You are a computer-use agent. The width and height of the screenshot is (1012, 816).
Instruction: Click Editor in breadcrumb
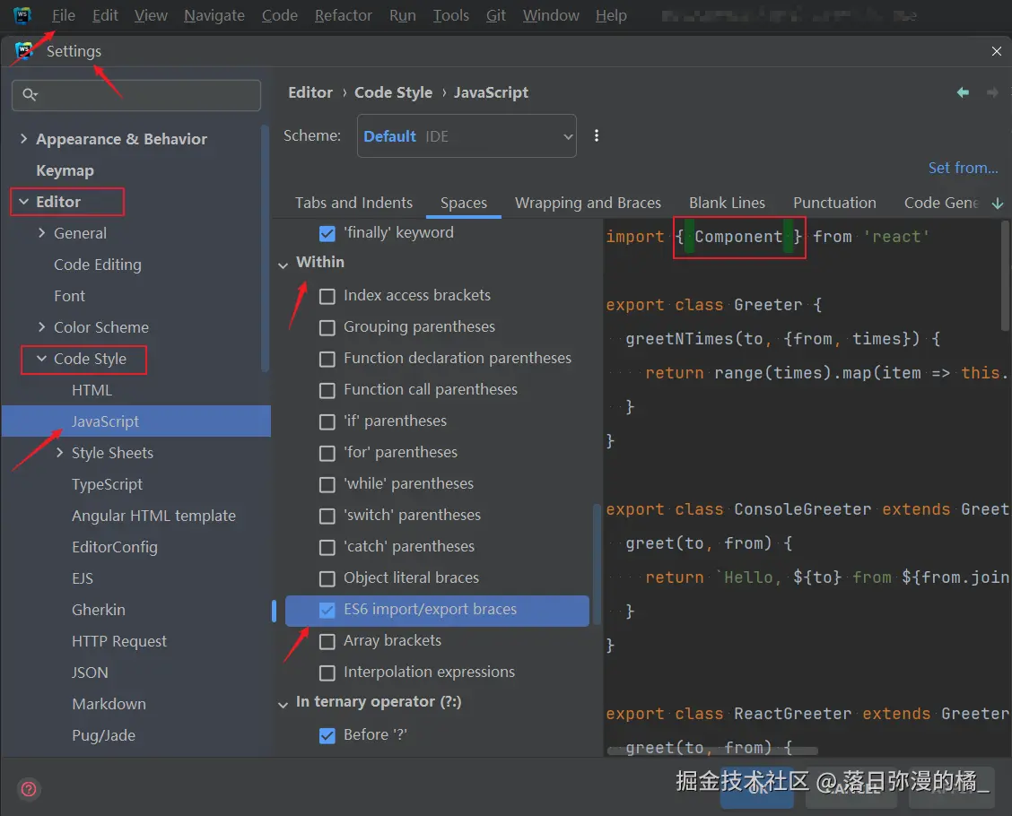pos(310,92)
